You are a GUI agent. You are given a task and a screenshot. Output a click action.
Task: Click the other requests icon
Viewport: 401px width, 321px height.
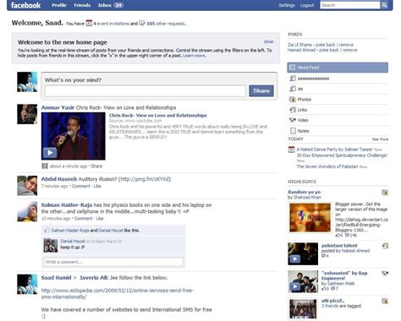[142, 23]
